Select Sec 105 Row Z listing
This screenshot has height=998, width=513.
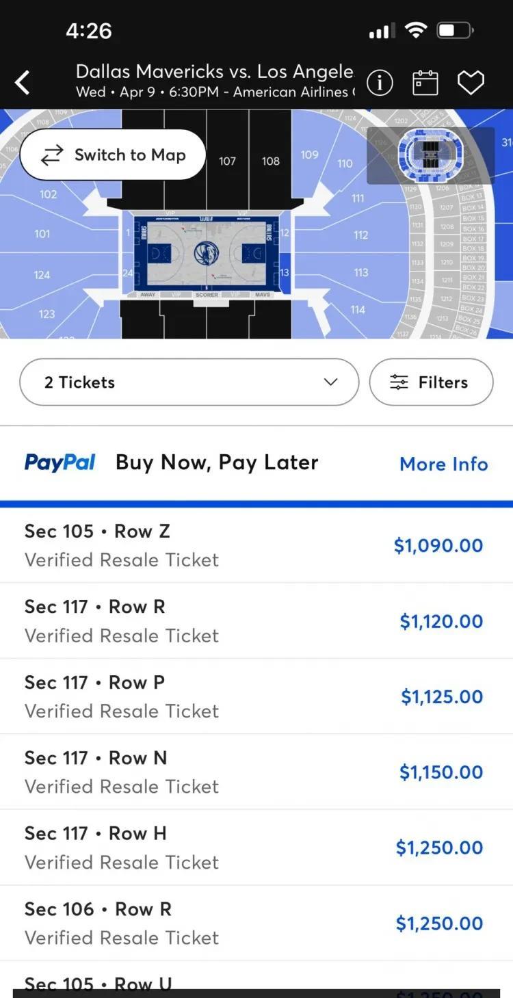tap(256, 545)
